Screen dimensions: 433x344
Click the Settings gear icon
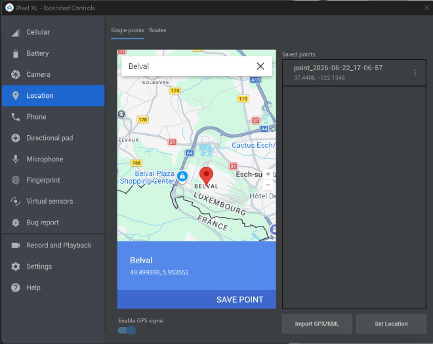[16, 267]
